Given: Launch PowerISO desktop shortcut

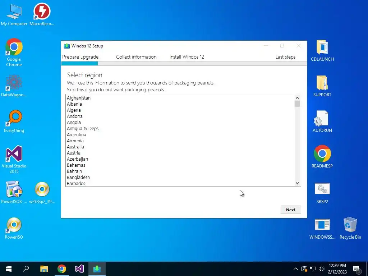Looking at the screenshot, I should click(14, 228).
